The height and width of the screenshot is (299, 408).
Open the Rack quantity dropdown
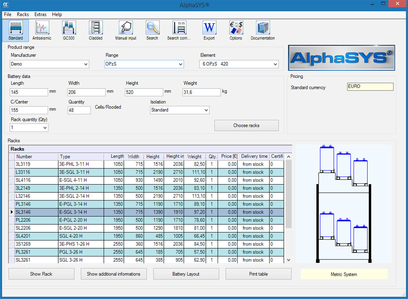(45, 128)
